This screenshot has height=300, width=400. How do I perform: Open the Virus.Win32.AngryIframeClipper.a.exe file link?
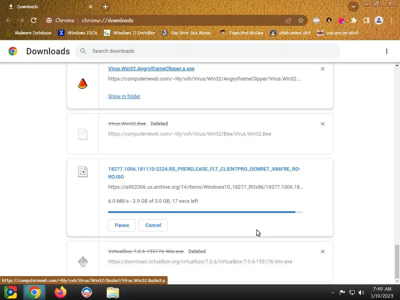pos(151,69)
